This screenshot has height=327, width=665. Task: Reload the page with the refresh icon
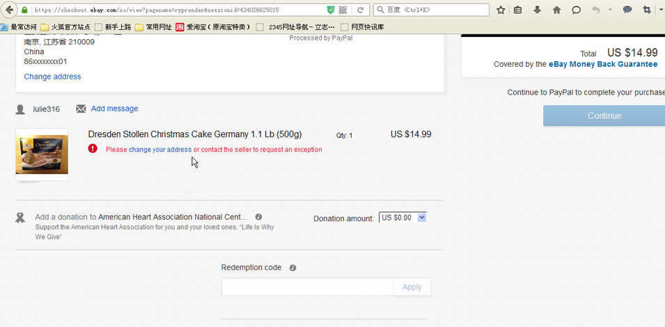click(360, 10)
